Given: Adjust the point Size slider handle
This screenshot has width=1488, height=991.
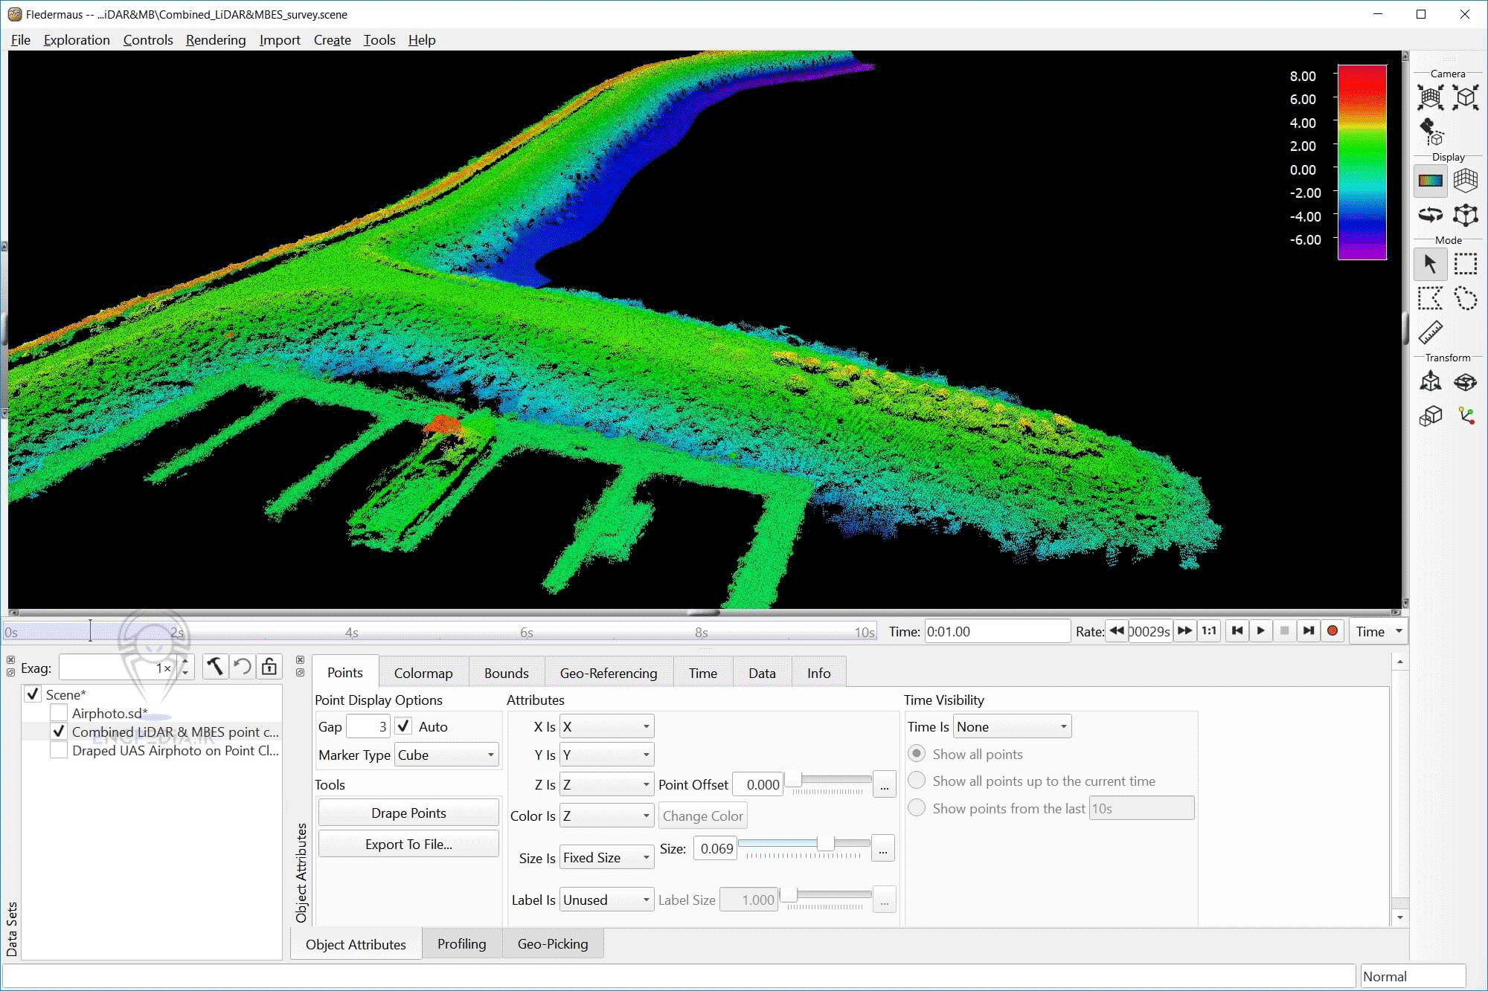Looking at the screenshot, I should pos(825,843).
